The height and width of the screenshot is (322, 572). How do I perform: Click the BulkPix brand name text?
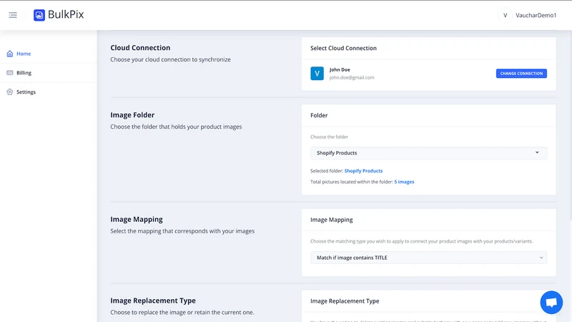[66, 14]
